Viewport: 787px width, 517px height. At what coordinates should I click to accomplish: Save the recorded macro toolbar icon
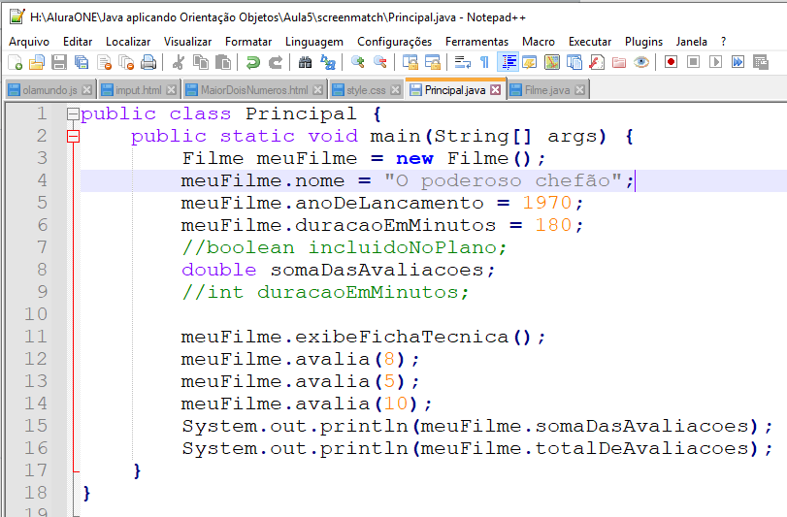pyautogui.click(x=761, y=62)
